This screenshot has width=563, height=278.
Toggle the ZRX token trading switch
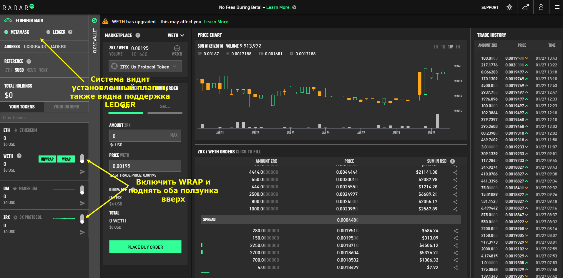(82, 219)
